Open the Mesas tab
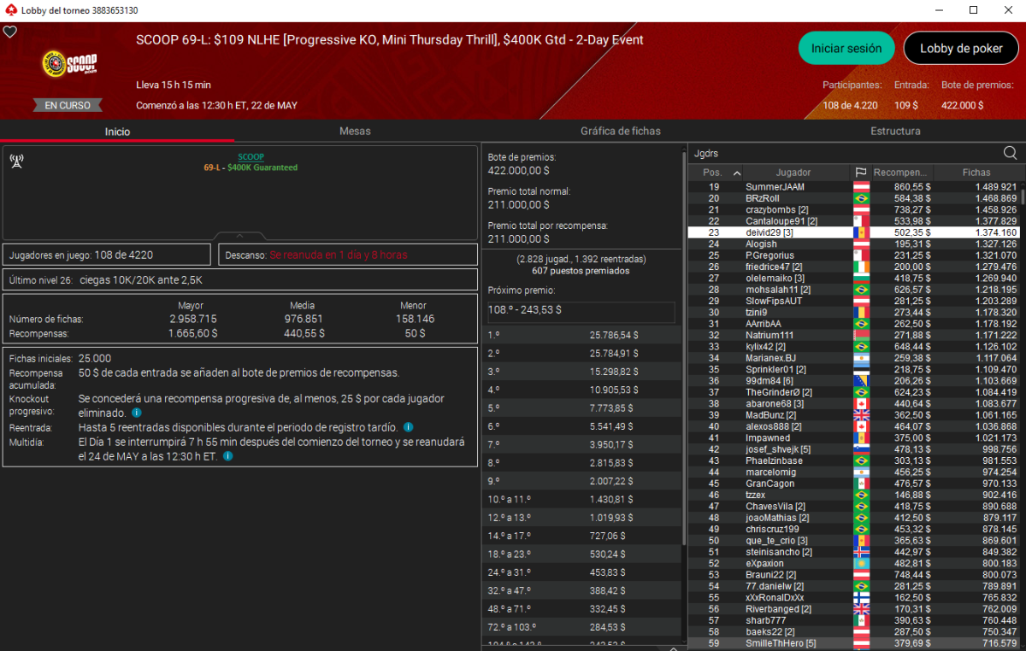 pos(355,131)
